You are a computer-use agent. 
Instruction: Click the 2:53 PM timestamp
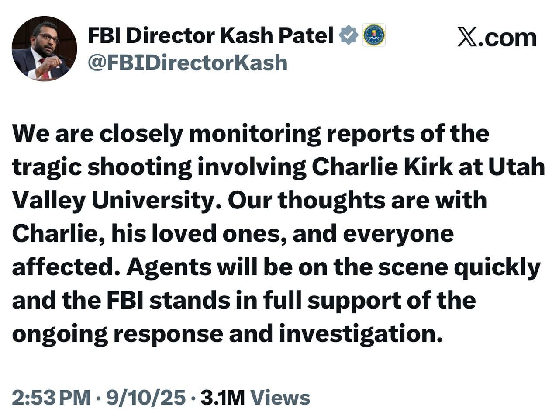51,398
